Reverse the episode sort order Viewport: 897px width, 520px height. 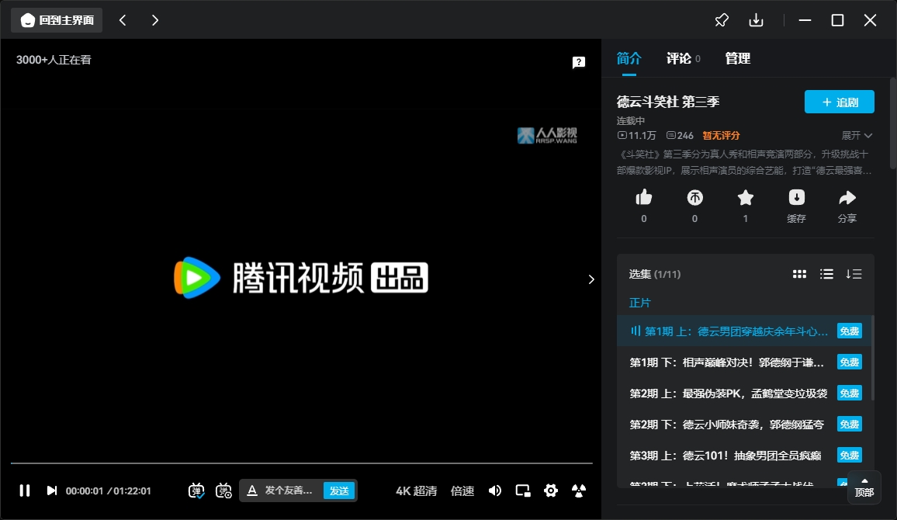[x=854, y=274]
